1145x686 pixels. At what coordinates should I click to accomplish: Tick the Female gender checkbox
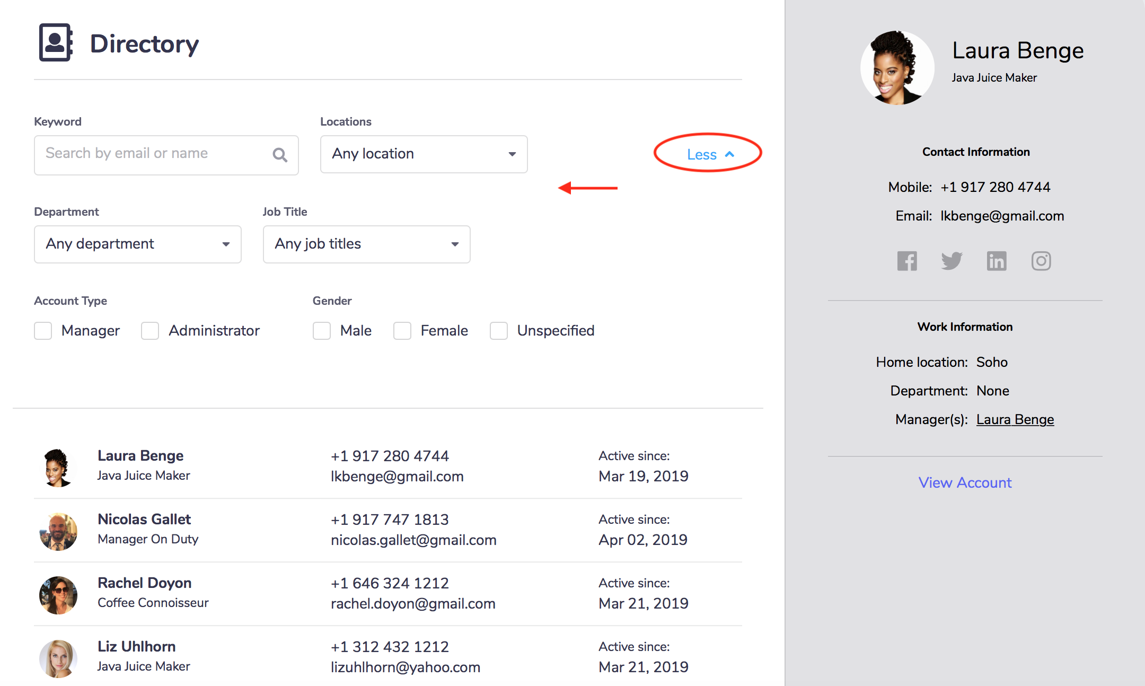(x=402, y=331)
